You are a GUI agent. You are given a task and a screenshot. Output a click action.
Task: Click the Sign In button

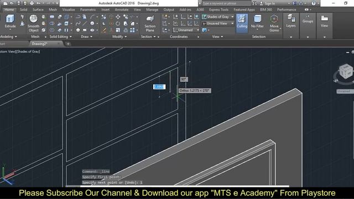coord(268,3)
